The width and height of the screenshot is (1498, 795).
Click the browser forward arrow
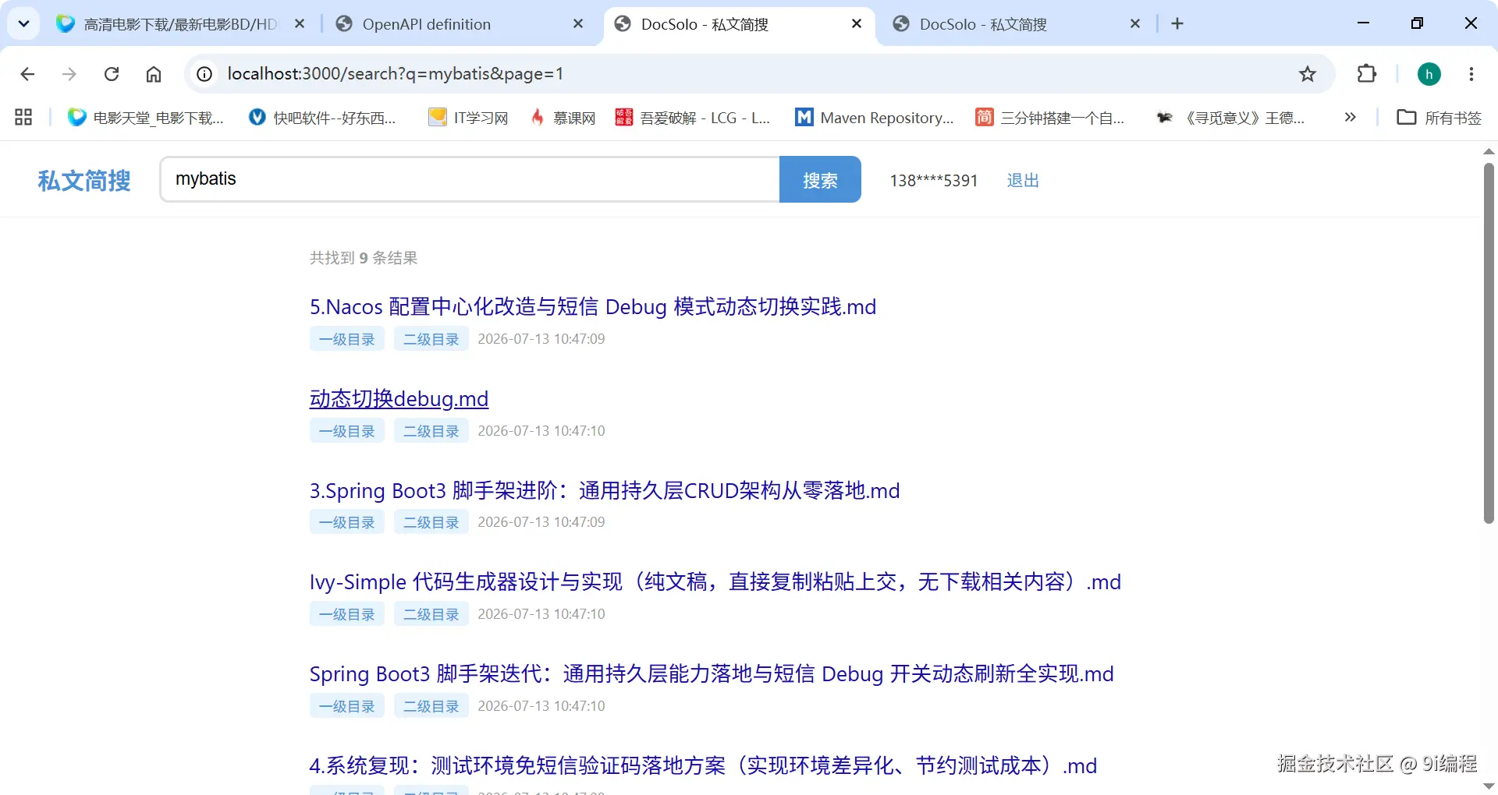69,74
